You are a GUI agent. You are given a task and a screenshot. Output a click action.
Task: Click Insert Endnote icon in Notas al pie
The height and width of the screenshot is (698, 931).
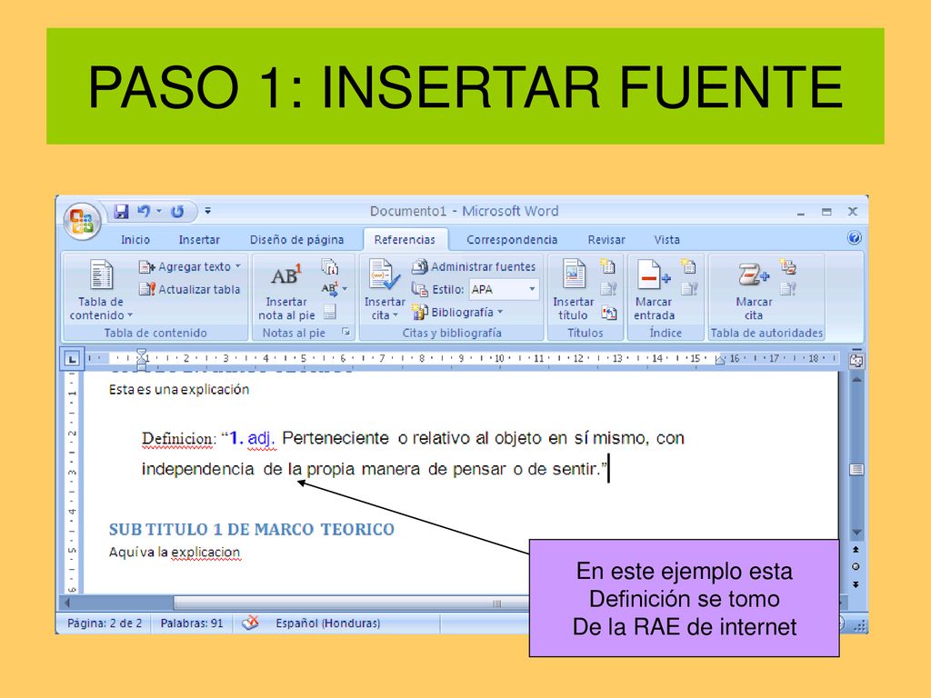[x=330, y=266]
